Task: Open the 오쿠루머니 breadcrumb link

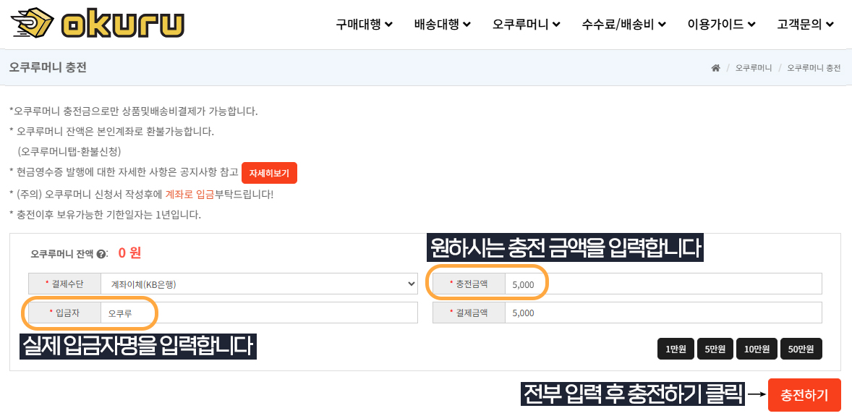Action: click(x=754, y=68)
